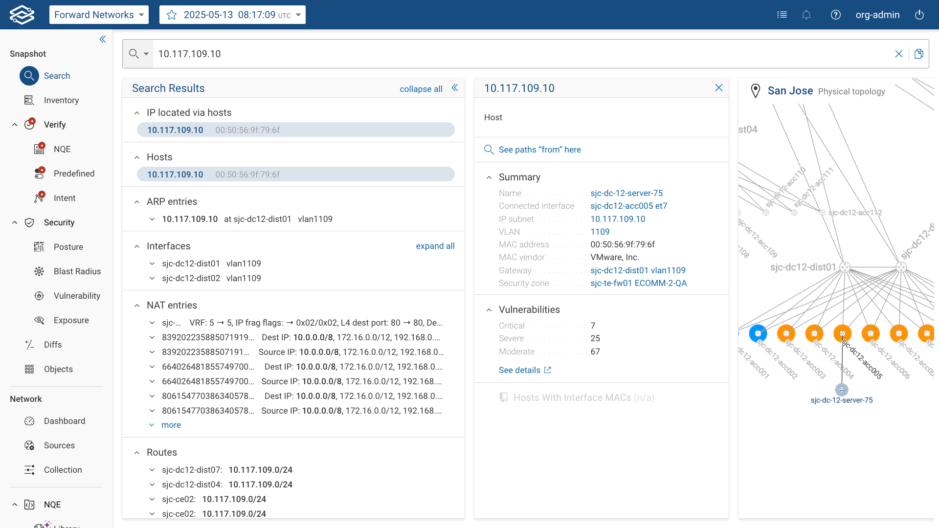939x528 pixels.
Task: Open the Exposure analysis tool
Action: (x=71, y=320)
